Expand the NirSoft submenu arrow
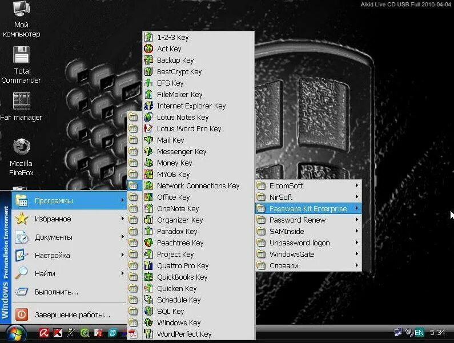 point(357,197)
